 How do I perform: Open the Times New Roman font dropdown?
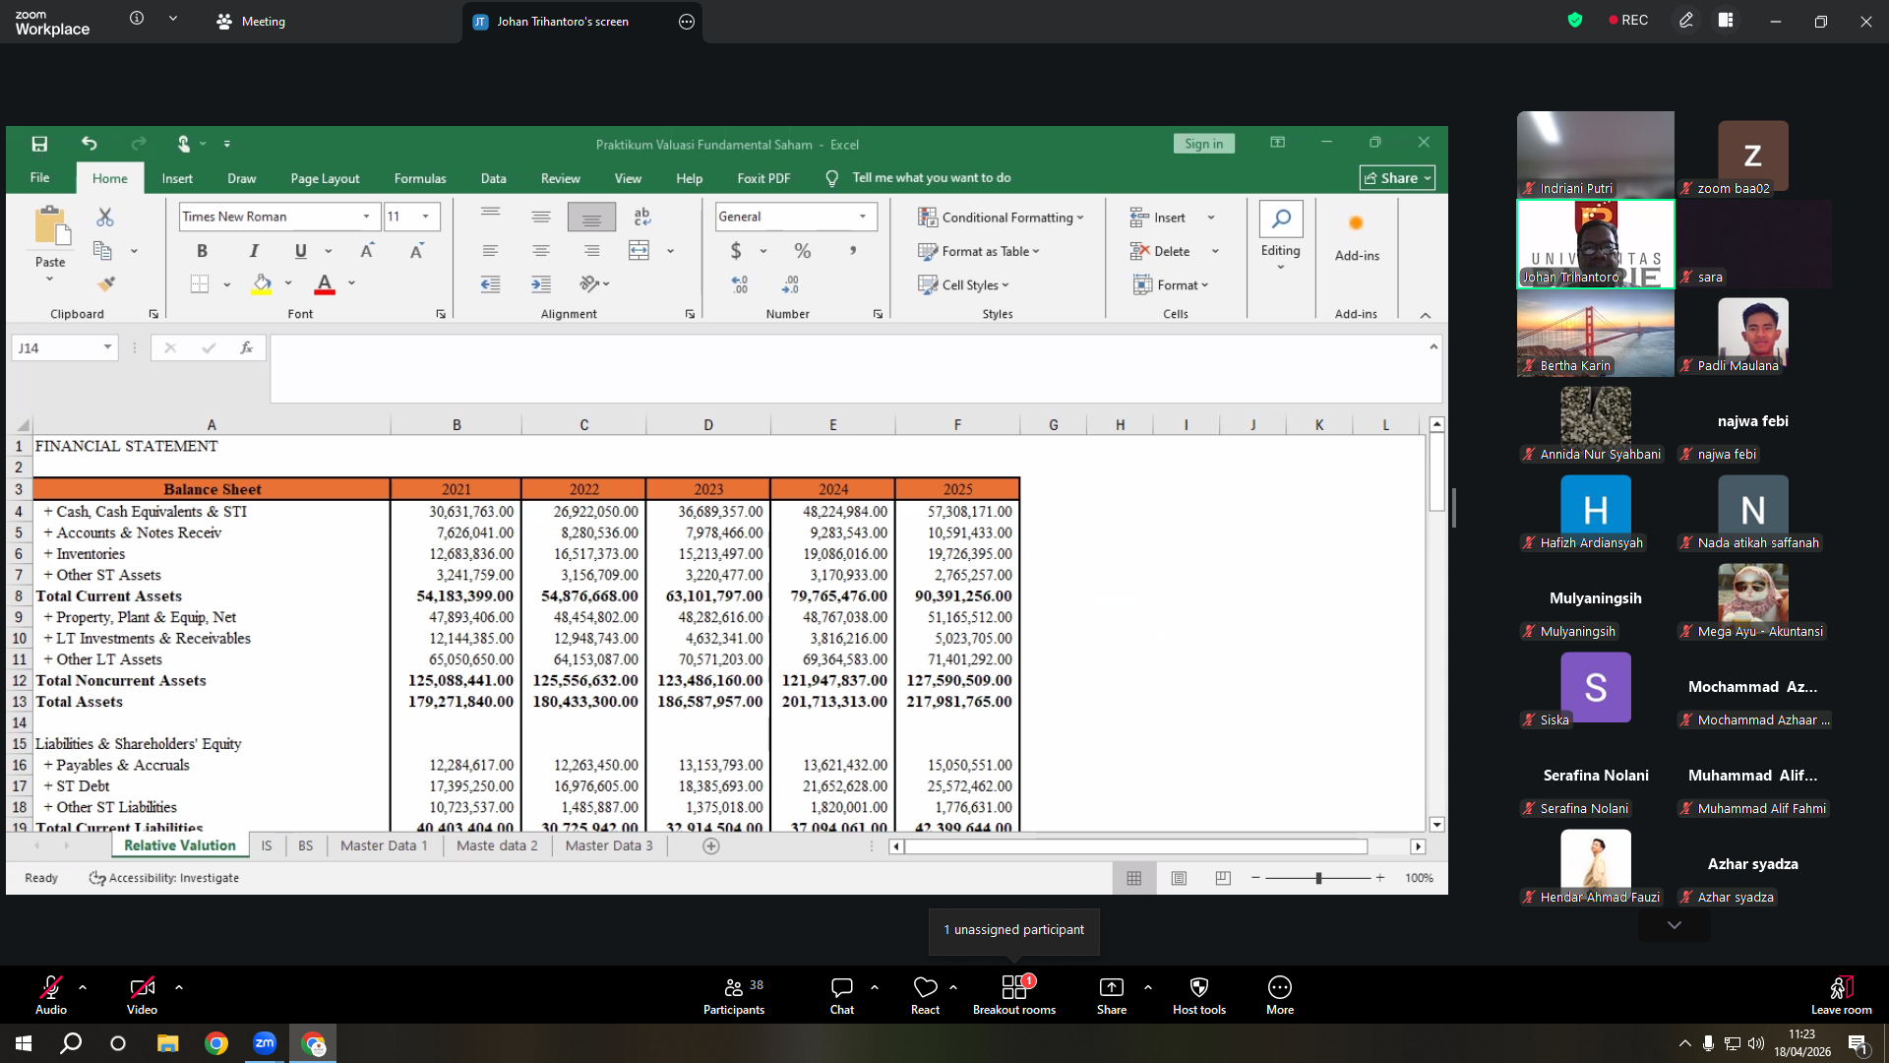(367, 217)
